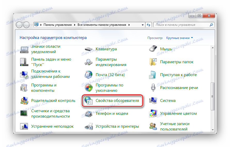230x147 pixels.
Task: Click the Mail 32-bit (Почта) icon
Action: point(88,75)
